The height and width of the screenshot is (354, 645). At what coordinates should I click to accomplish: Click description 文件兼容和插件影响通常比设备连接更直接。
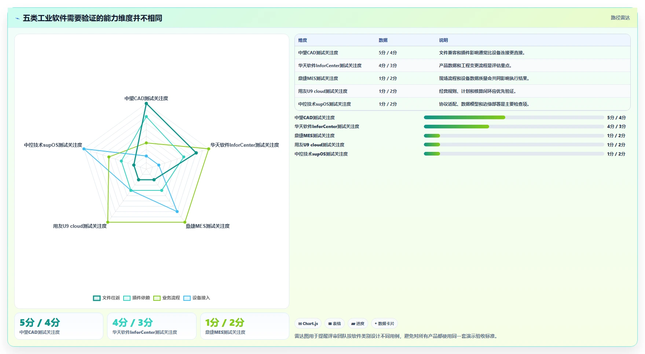(x=483, y=53)
